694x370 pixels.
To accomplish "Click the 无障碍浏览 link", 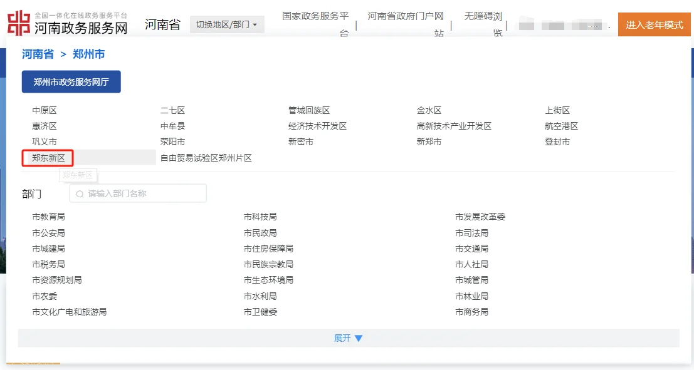I will (x=483, y=25).
